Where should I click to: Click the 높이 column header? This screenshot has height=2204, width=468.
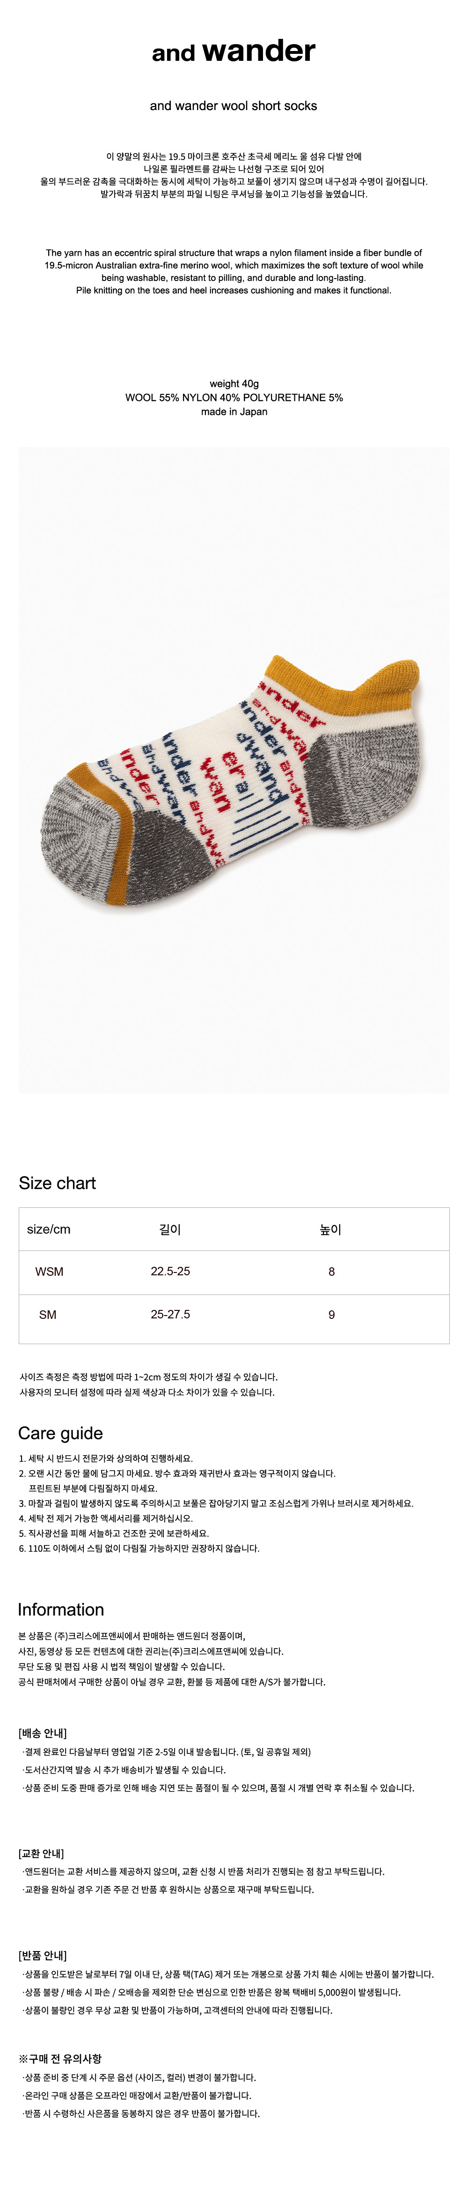tap(331, 1229)
